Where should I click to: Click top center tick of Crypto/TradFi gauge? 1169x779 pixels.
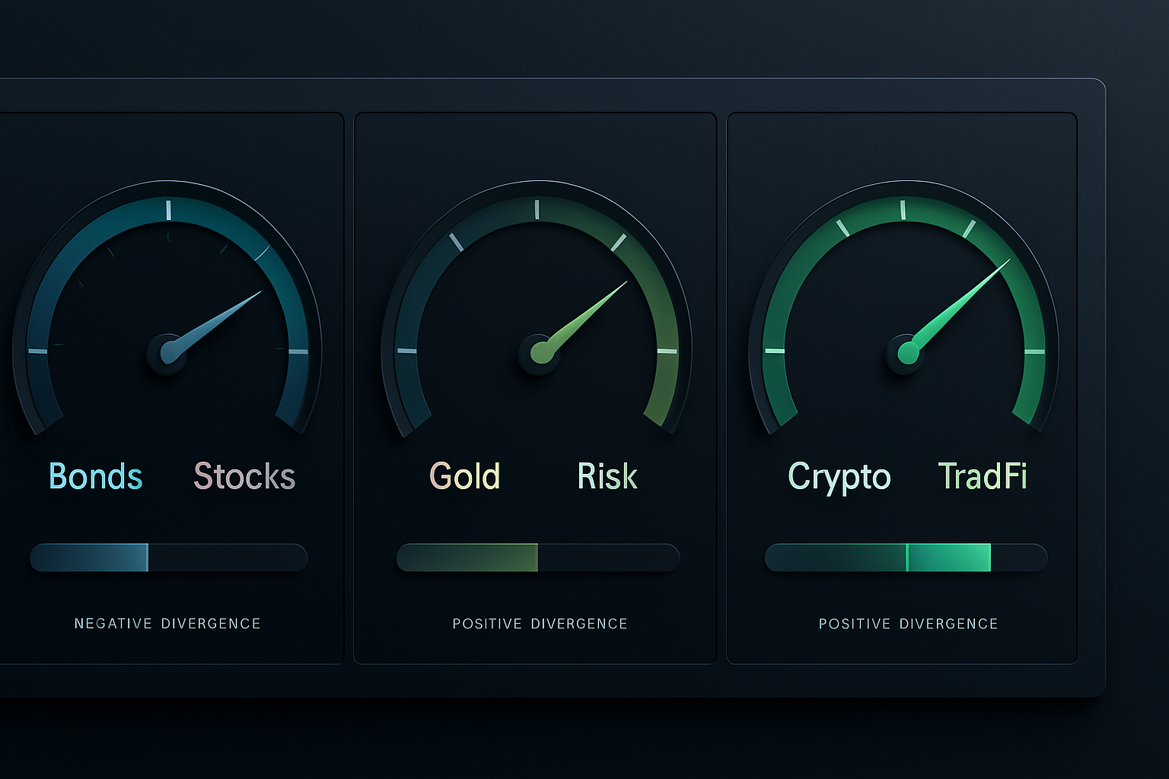(903, 210)
